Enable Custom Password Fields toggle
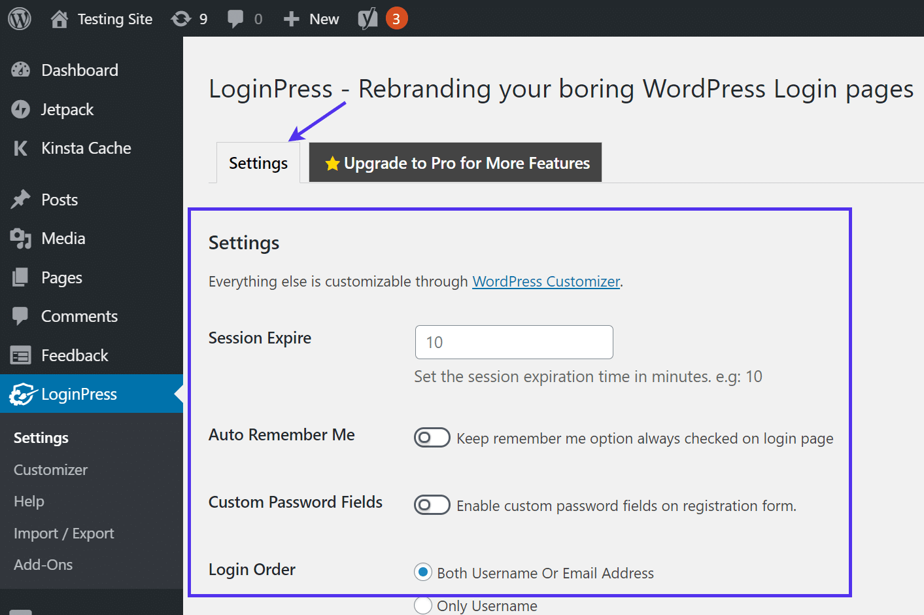 (x=432, y=504)
